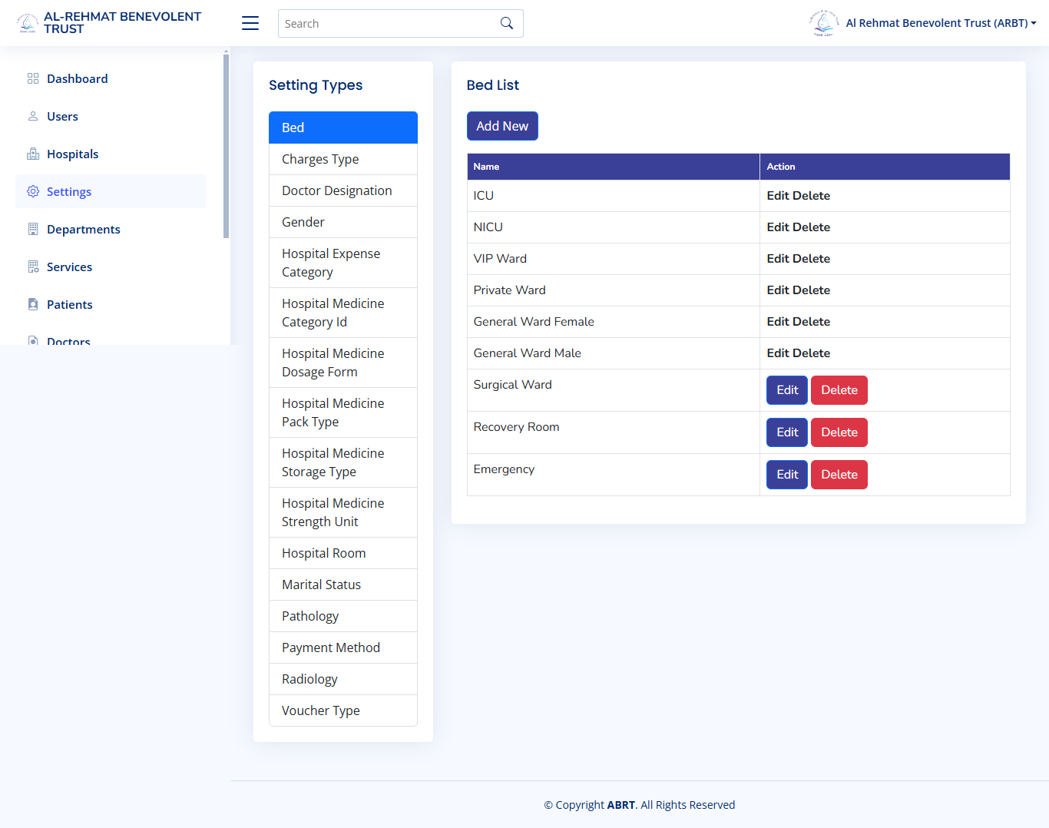Open the Gender setting type

(303, 222)
